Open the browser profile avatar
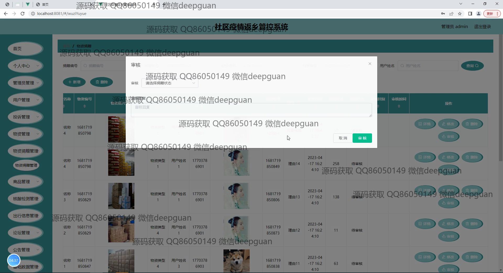Screen dimensions: 503x273 [x=479, y=14]
